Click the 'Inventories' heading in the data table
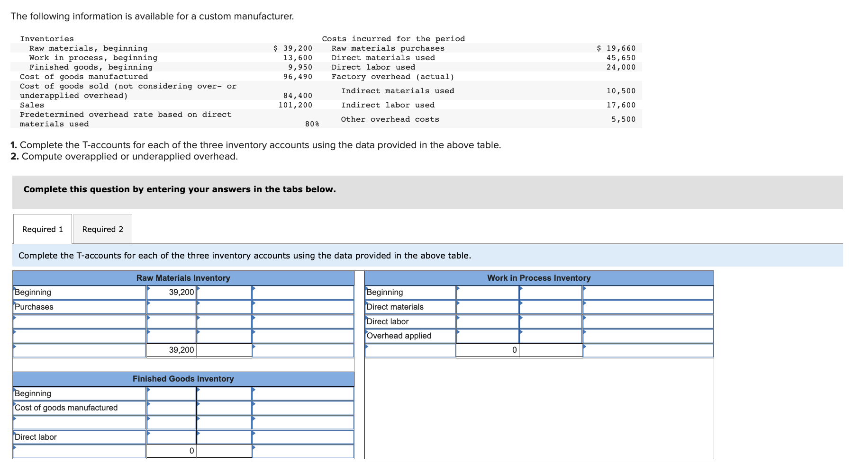Image resolution: width=853 pixels, height=463 pixels. (47, 39)
